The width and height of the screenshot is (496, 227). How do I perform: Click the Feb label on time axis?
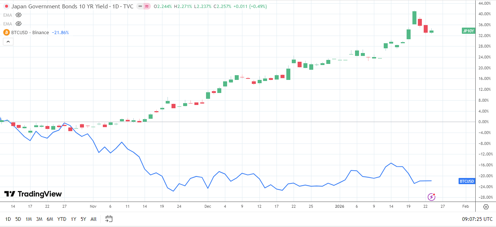pyautogui.click(x=465, y=206)
